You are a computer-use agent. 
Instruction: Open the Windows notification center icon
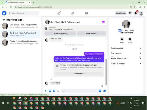[143, 103]
